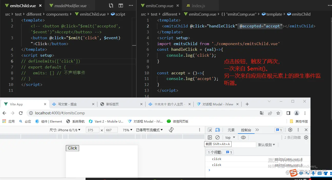The width and height of the screenshot is (332, 180).
Task: Click the site info icon in address bar
Action: click(x=31, y=113)
